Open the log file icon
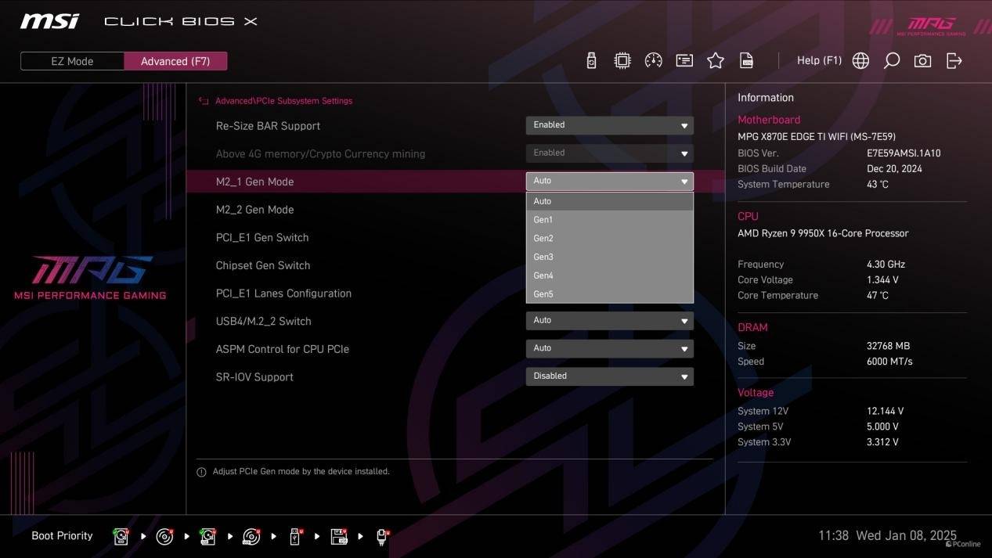This screenshot has height=558, width=992. (747, 61)
